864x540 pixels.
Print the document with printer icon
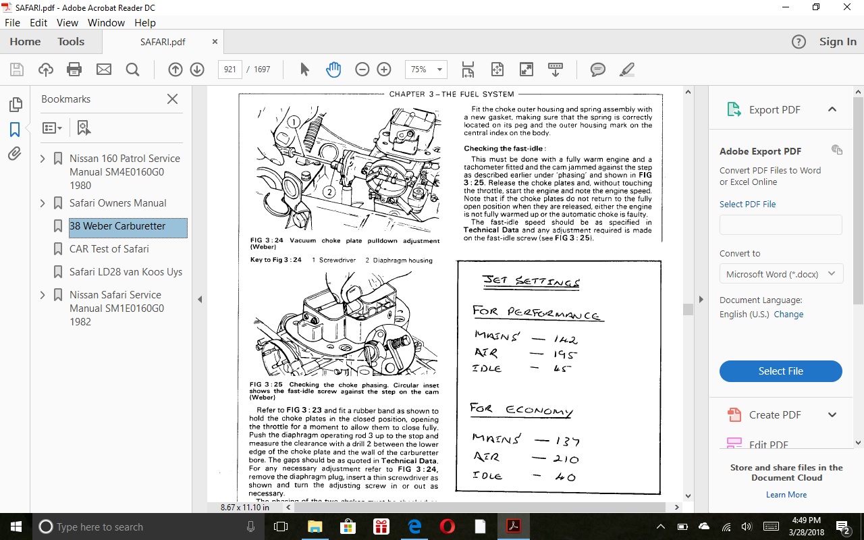point(74,70)
